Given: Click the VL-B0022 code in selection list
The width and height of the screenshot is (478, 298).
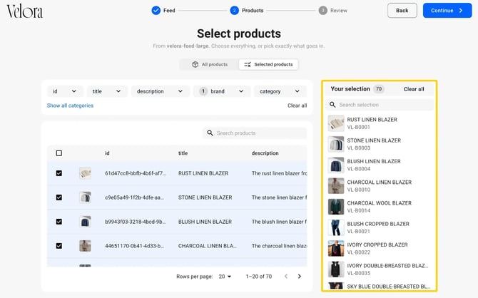Looking at the screenshot, I should [358, 252].
